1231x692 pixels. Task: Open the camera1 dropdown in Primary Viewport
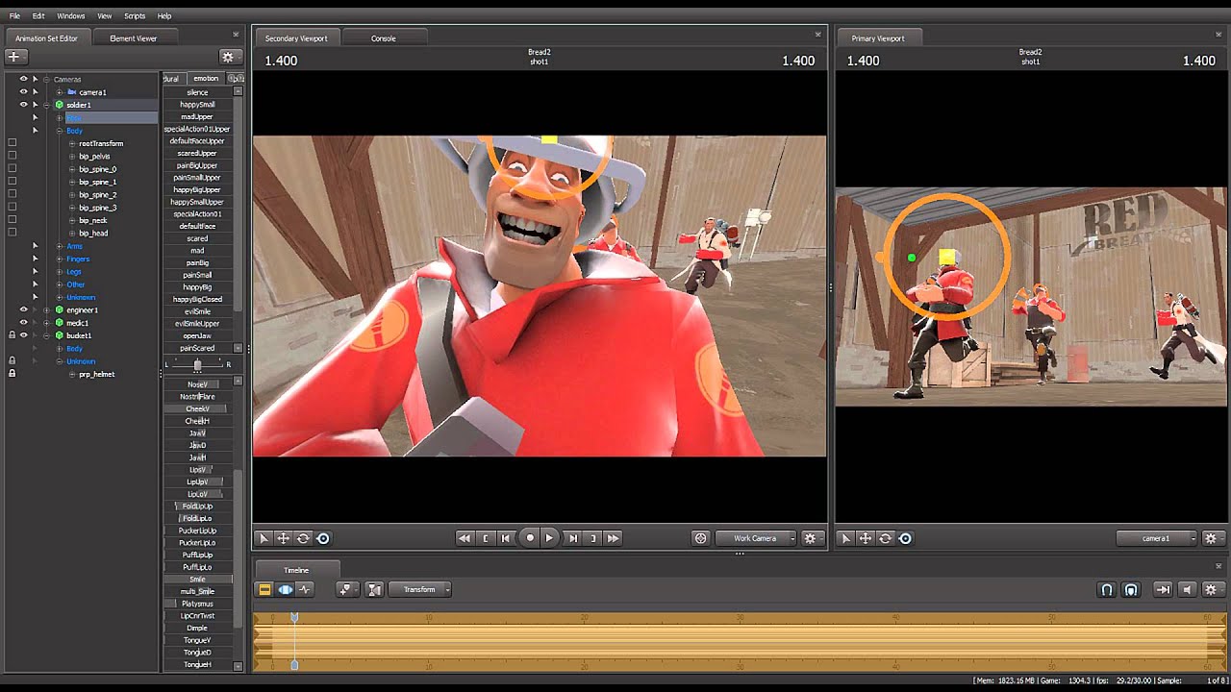click(x=1157, y=538)
